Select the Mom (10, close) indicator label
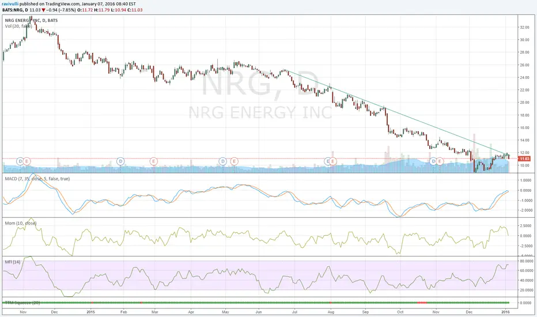The width and height of the screenshot is (537, 317). pyautogui.click(x=21, y=223)
